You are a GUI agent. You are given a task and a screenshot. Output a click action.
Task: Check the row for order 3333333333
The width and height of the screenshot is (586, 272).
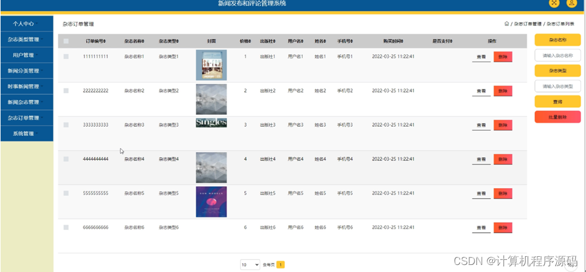coord(66,125)
